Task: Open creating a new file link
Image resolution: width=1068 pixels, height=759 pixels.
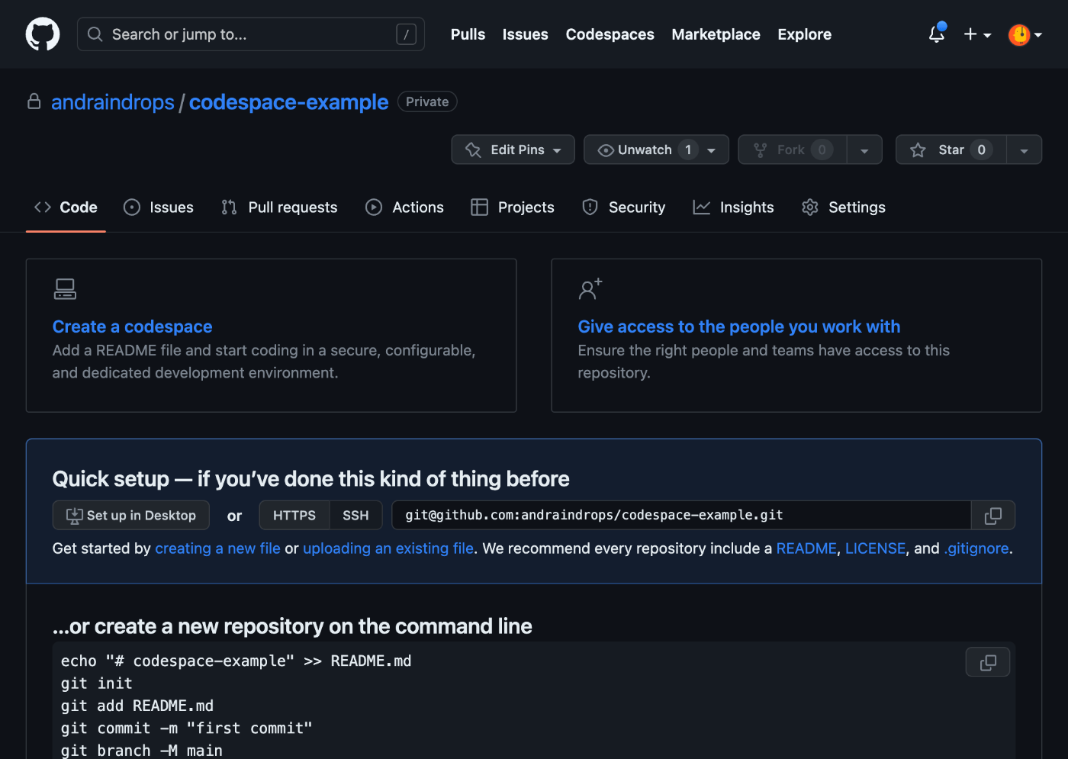Action: point(217,548)
